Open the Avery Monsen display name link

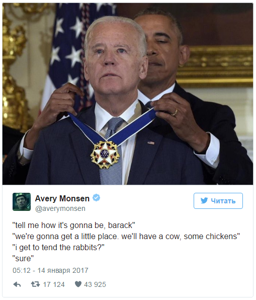pyautogui.click(x=62, y=198)
